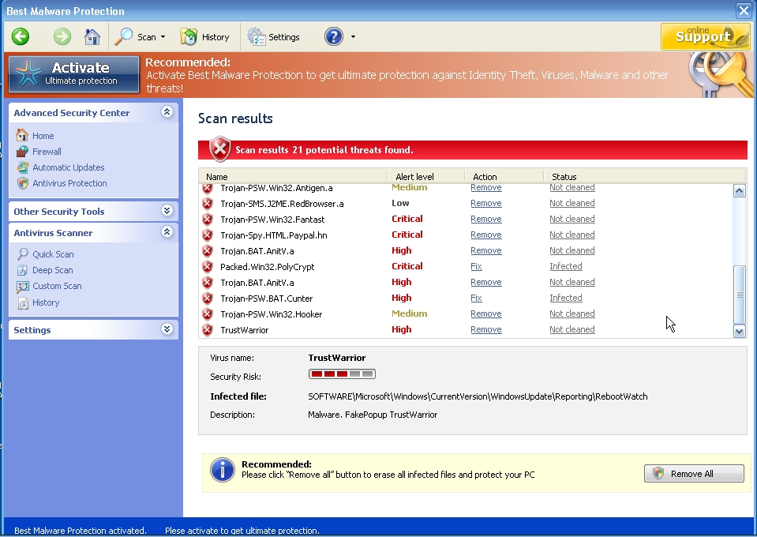Click the blue info icon beside Recommended
Viewport: 757px width, 537px height.
click(x=223, y=470)
